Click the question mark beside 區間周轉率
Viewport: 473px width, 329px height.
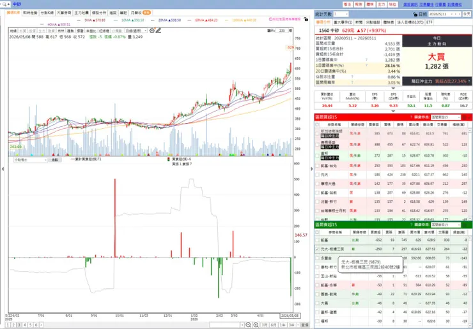point(352,82)
